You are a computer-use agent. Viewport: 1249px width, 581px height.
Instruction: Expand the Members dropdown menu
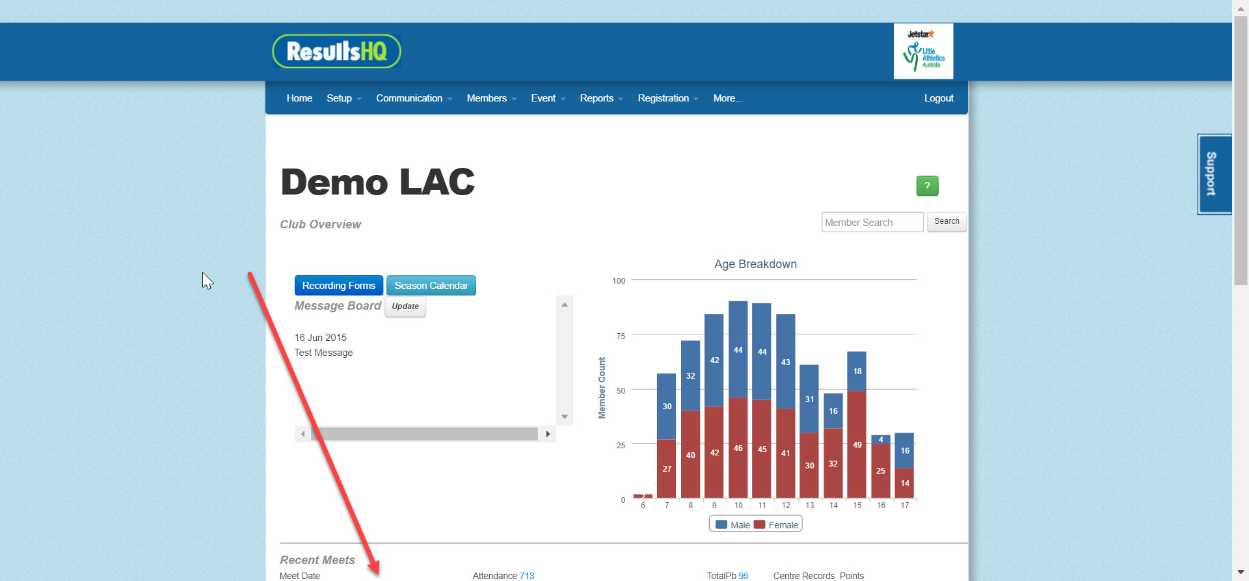coord(491,98)
